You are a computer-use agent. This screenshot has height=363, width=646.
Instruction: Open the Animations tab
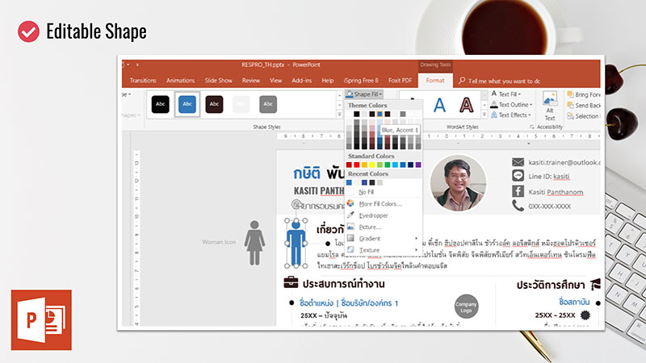181,81
